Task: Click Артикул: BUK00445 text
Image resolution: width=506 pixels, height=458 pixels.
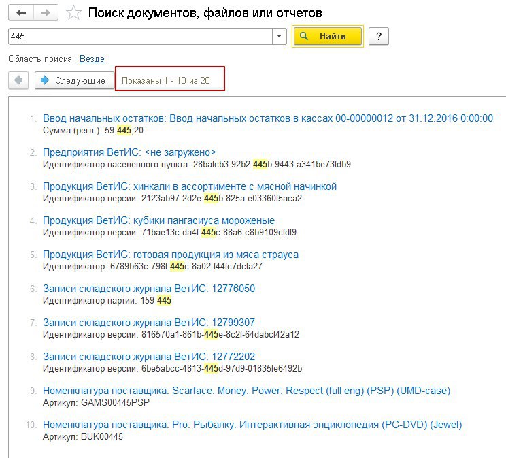Action: click(82, 437)
